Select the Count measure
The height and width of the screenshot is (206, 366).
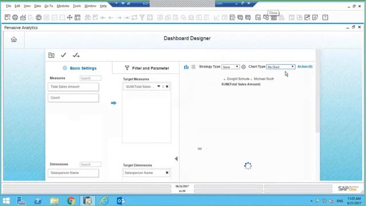click(73, 98)
